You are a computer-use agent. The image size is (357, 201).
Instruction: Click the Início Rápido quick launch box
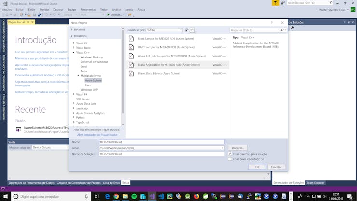click(x=310, y=3)
